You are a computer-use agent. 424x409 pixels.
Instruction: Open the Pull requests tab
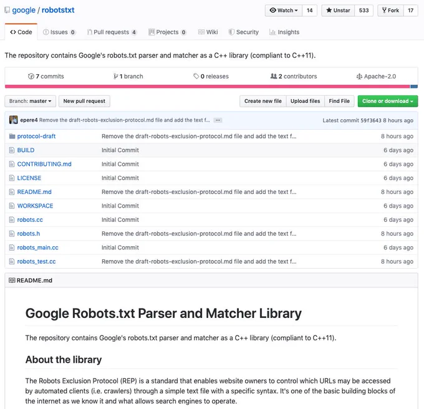click(x=112, y=32)
